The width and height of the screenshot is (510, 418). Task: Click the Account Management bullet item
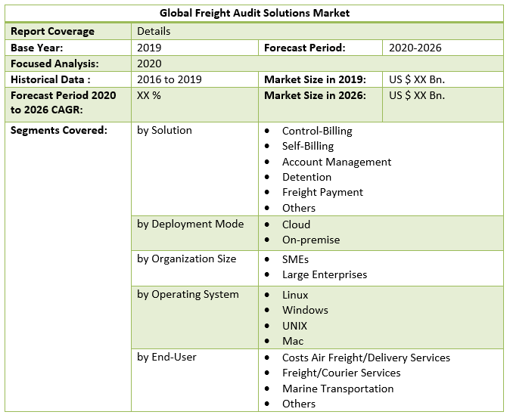tap(336, 162)
